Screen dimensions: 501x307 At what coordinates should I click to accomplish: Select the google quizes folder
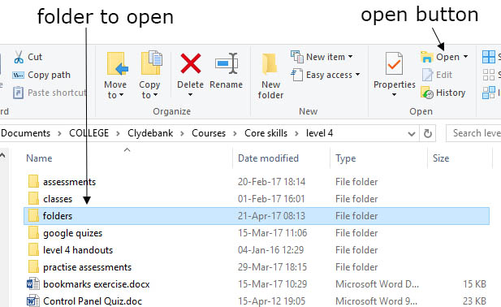[72, 233]
